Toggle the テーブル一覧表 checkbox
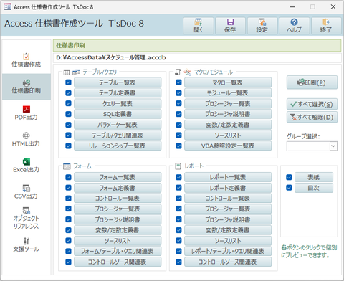The height and width of the screenshot is (281, 344). (x=68, y=82)
